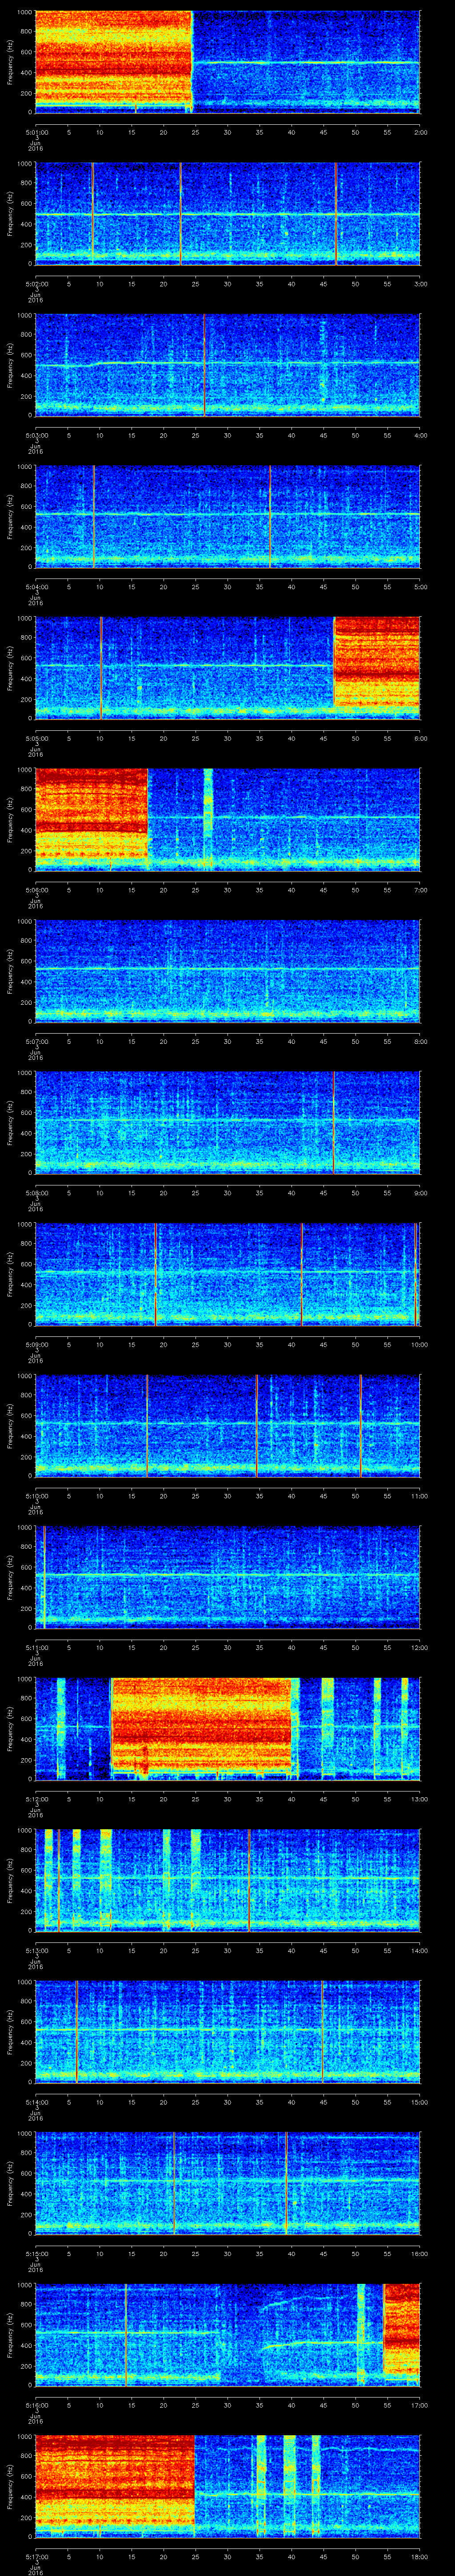
Task: Open the 5:07:00 spectrogram panel
Action: [227, 970]
